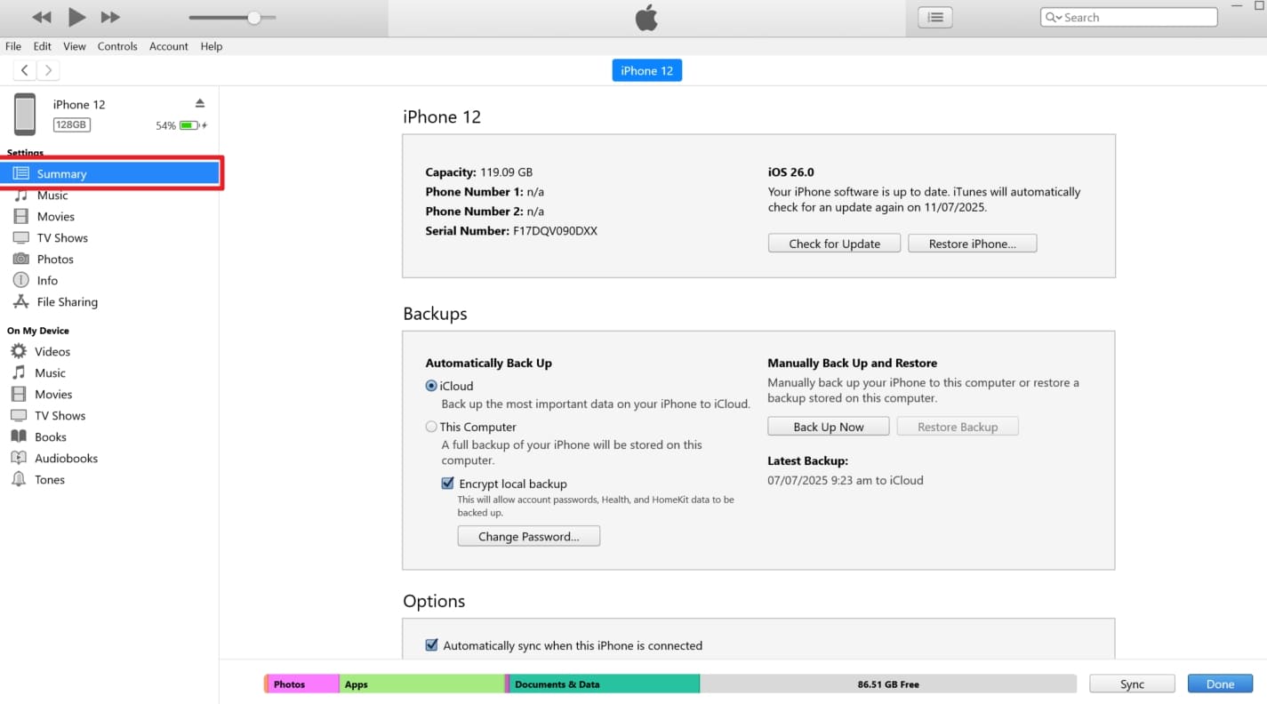This screenshot has height=704, width=1267.
Task: Click the Done button
Action: tap(1220, 684)
